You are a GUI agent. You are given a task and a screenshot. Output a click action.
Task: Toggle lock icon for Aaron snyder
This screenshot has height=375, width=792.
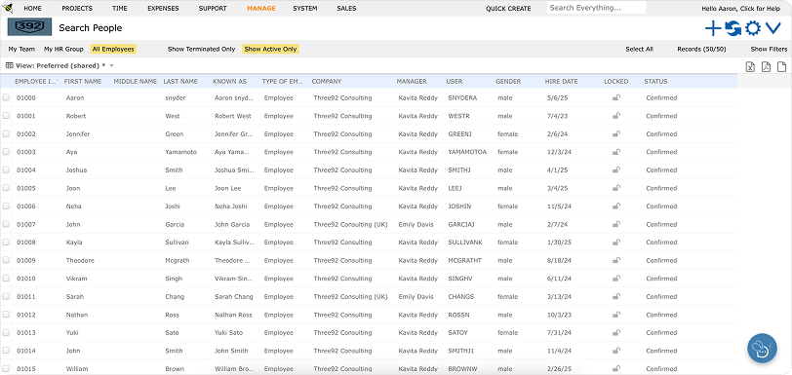[x=616, y=98]
